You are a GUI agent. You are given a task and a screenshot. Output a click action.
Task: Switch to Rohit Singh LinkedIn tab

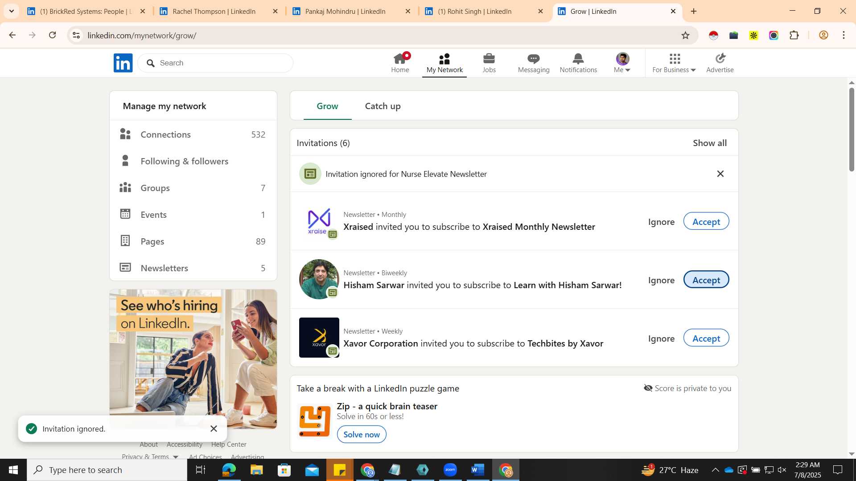coord(475,11)
